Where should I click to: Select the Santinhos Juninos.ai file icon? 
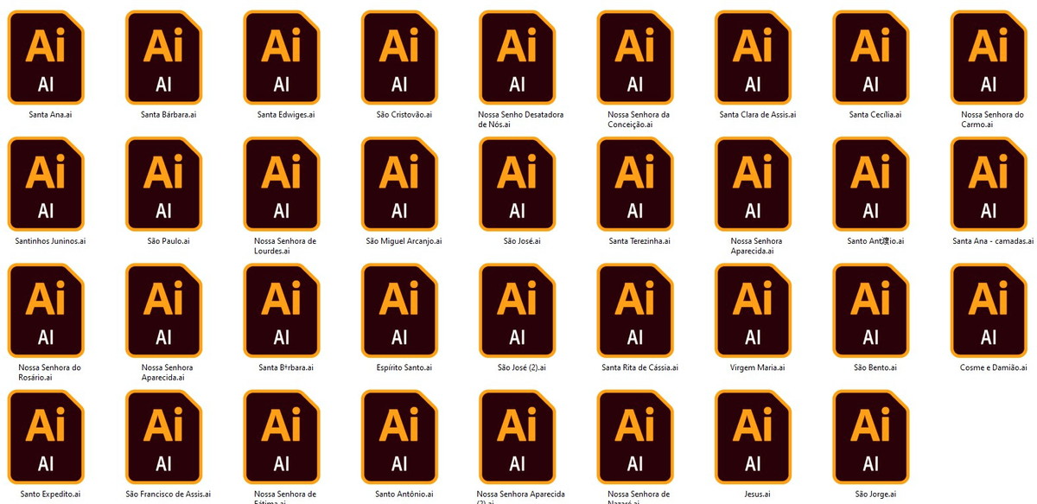[x=46, y=184]
